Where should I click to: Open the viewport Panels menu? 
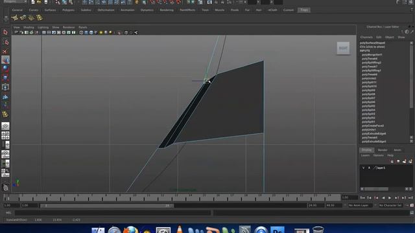(82, 27)
